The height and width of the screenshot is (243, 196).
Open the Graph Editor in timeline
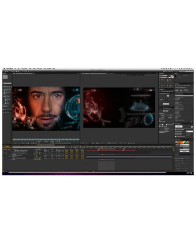tap(84, 147)
